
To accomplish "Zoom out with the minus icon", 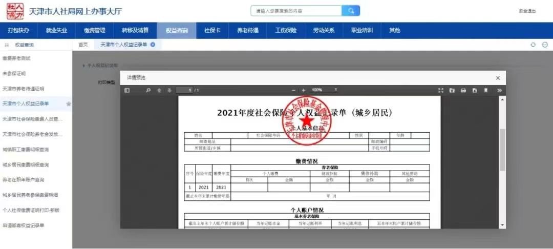I will pyautogui.click(x=293, y=90).
